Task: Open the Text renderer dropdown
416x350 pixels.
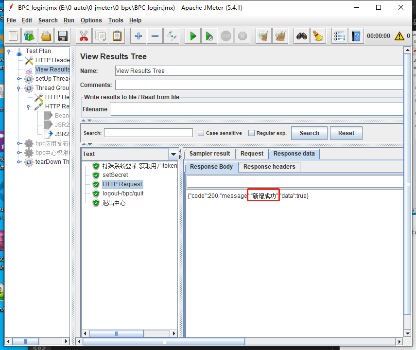Action: pos(173,154)
